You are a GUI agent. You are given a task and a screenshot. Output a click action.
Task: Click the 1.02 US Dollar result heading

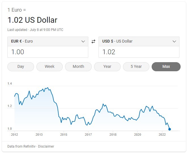32,20
